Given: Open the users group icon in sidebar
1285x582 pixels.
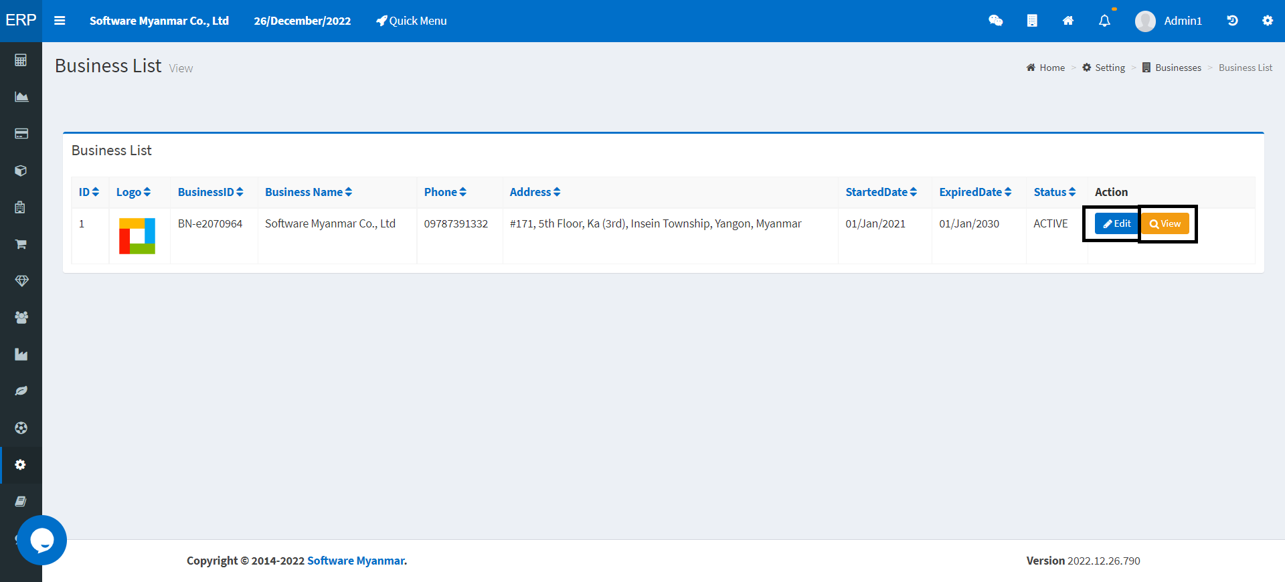Looking at the screenshot, I should [21, 318].
